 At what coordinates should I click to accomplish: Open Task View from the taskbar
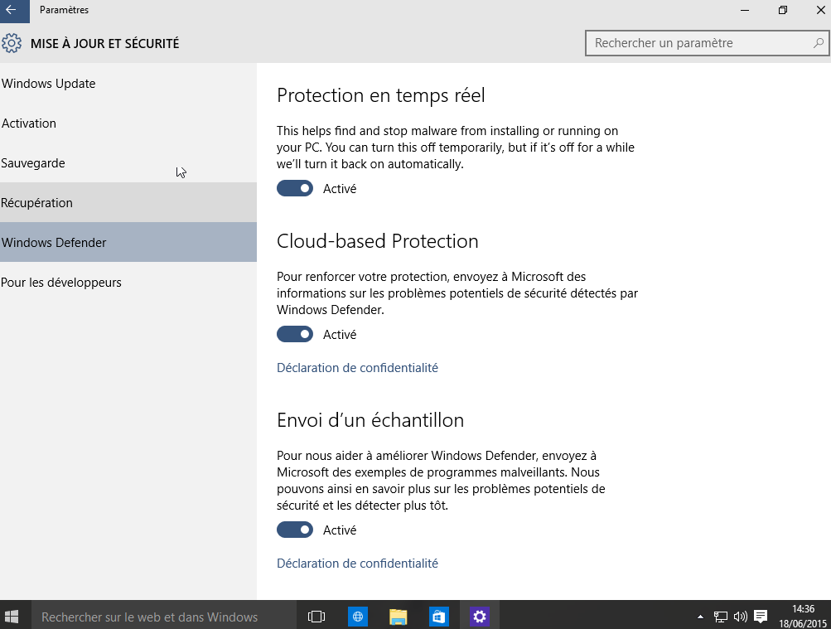[316, 617]
